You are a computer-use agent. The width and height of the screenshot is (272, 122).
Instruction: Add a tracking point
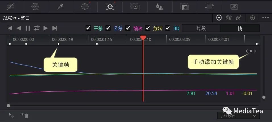point(11,115)
